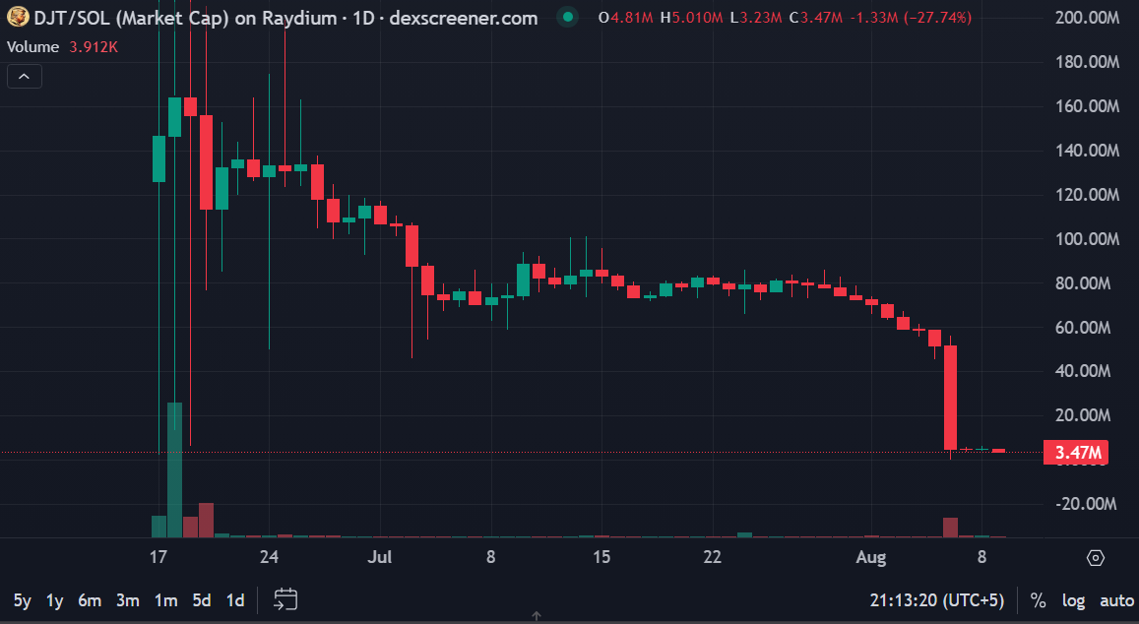The width and height of the screenshot is (1139, 624).
Task: Open chart settings gear icon
Action: pyautogui.click(x=1096, y=558)
